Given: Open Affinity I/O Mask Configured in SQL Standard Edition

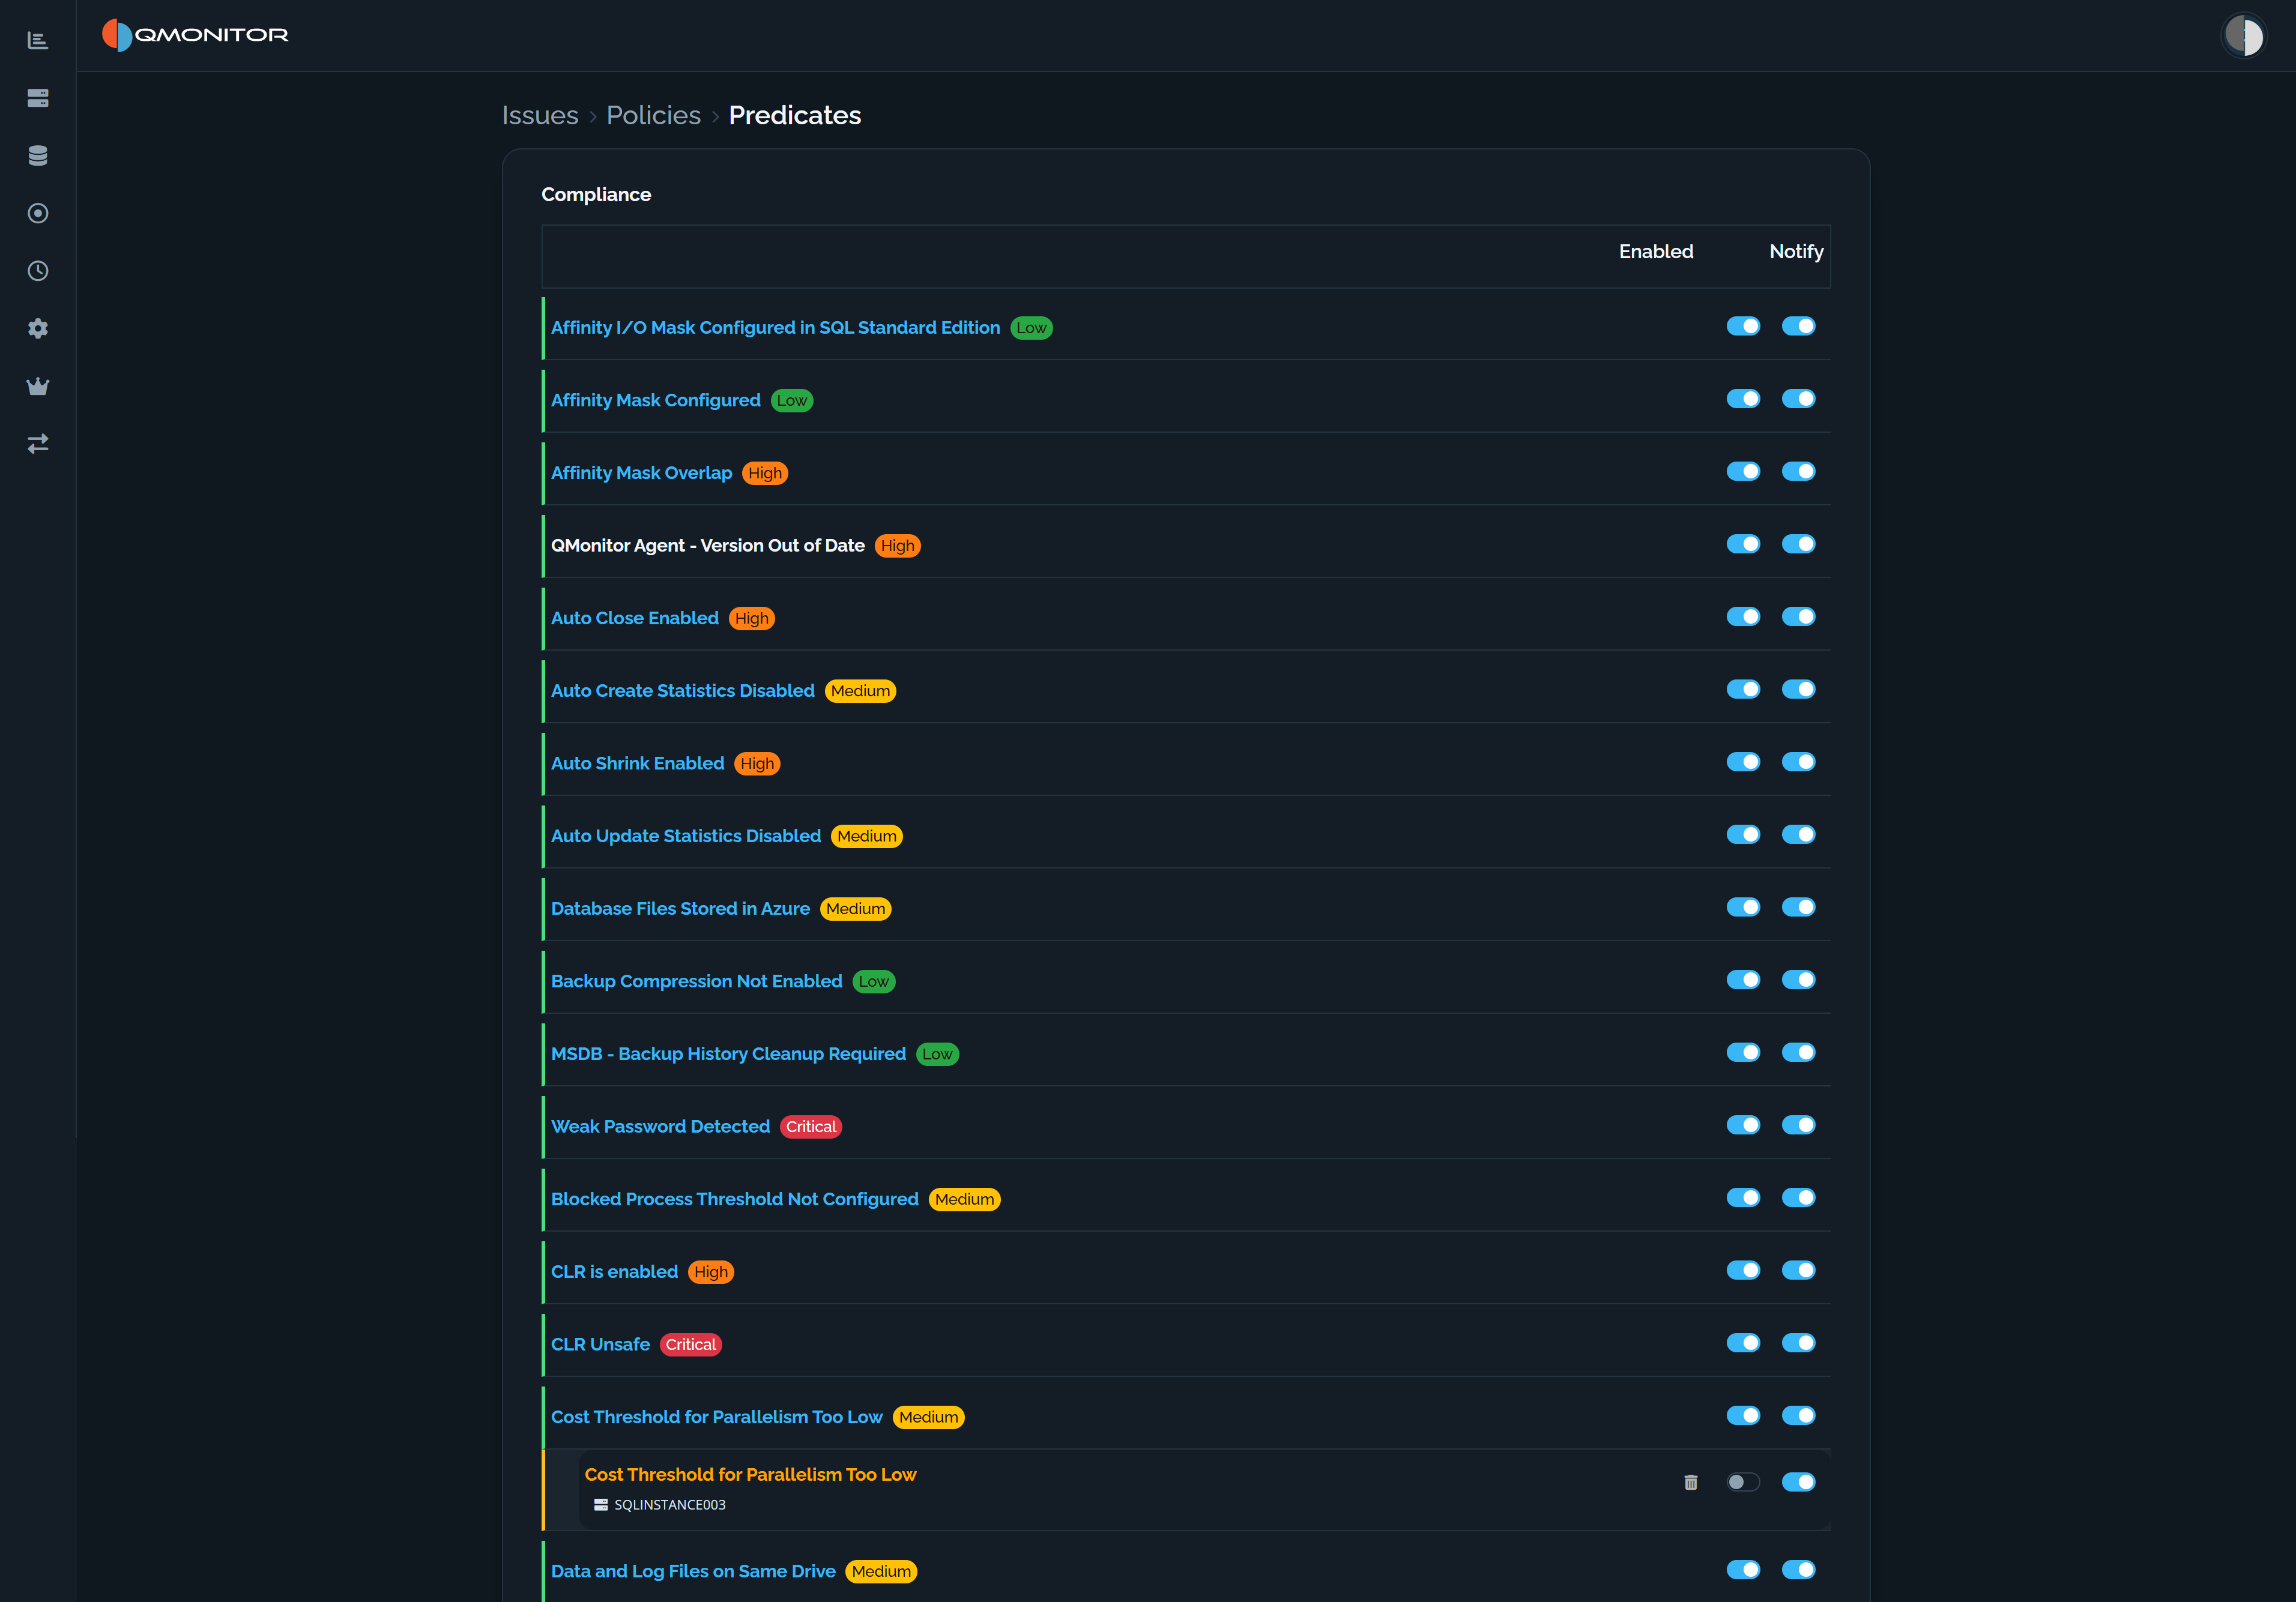Looking at the screenshot, I should click(775, 328).
